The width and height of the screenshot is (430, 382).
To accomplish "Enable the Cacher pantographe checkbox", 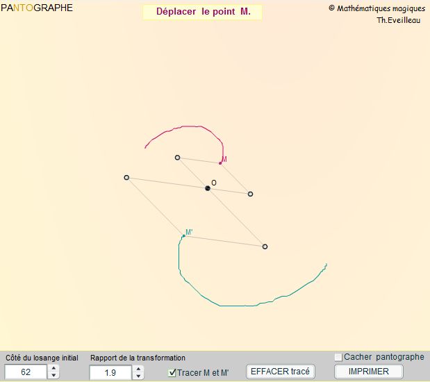I will (338, 357).
